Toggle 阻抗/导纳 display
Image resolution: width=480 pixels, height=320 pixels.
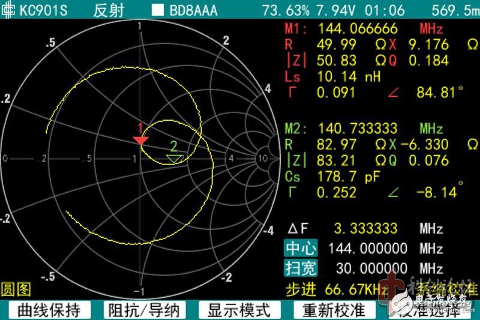pyautogui.click(x=142, y=310)
